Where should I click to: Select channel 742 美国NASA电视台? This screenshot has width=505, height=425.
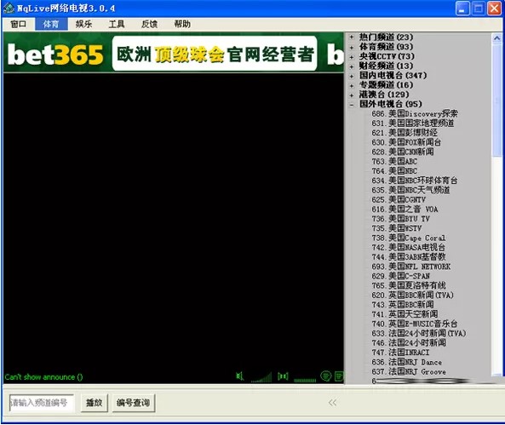coord(409,248)
